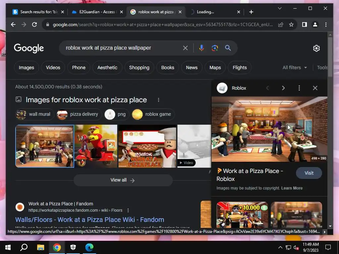Open Walls/Floors Fandom wiki link
The width and height of the screenshot is (339, 254).
[x=89, y=220]
